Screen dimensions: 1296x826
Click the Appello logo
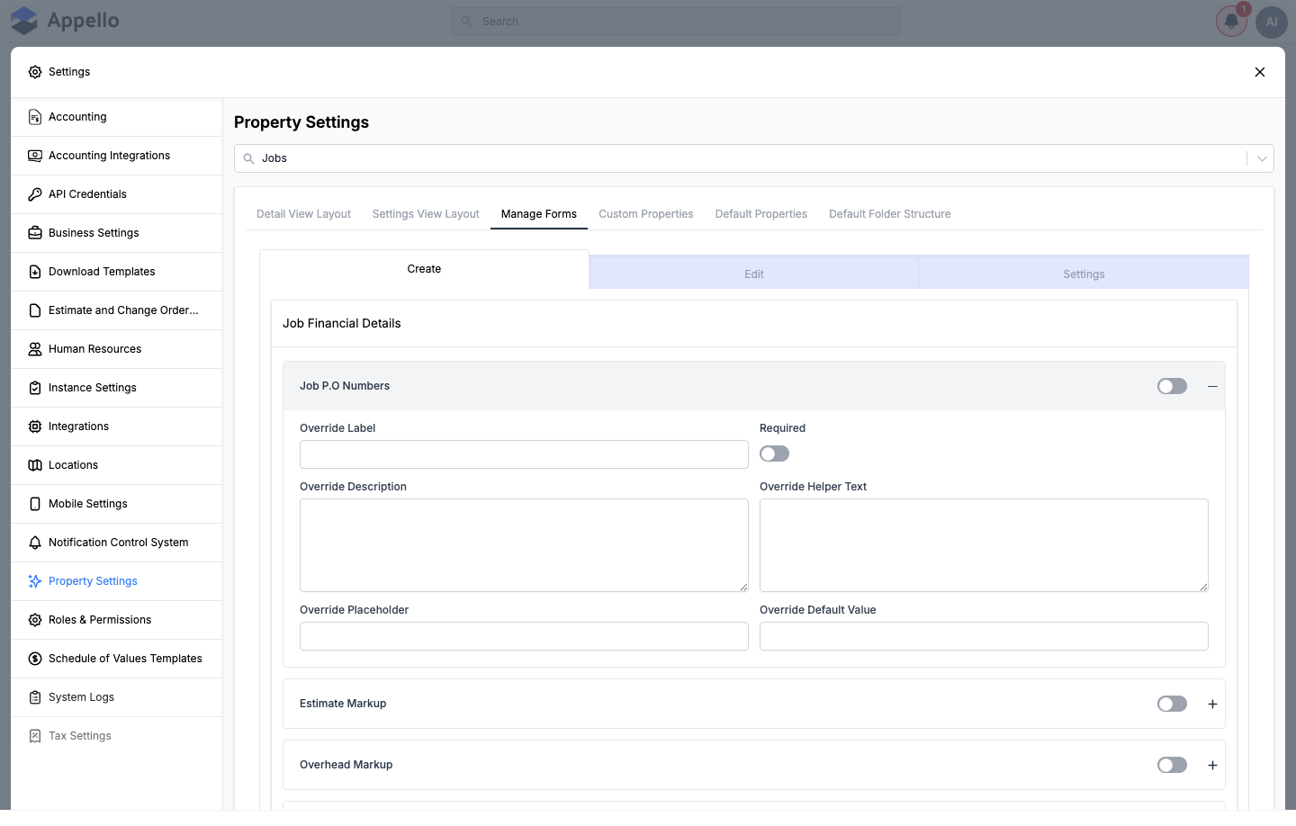[65, 21]
